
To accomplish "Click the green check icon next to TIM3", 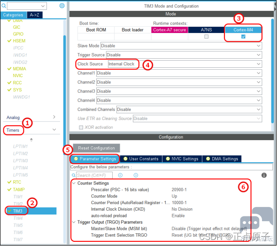I will click(9, 211).
